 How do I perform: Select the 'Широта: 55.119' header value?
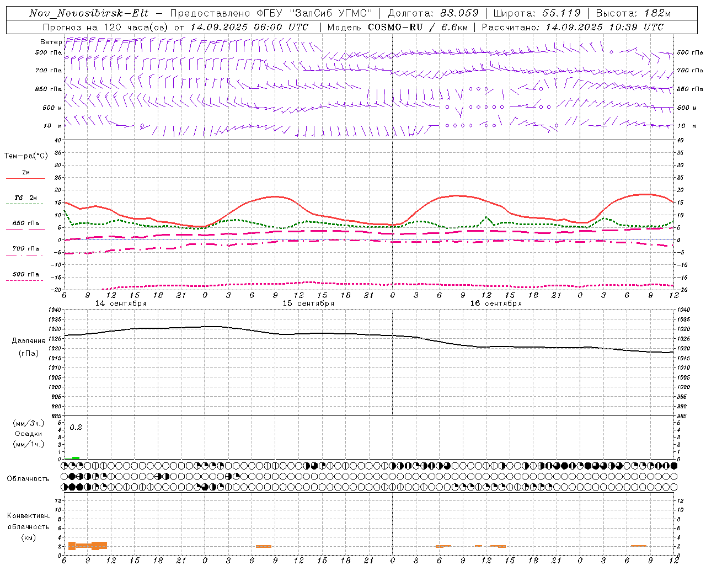tap(537, 14)
